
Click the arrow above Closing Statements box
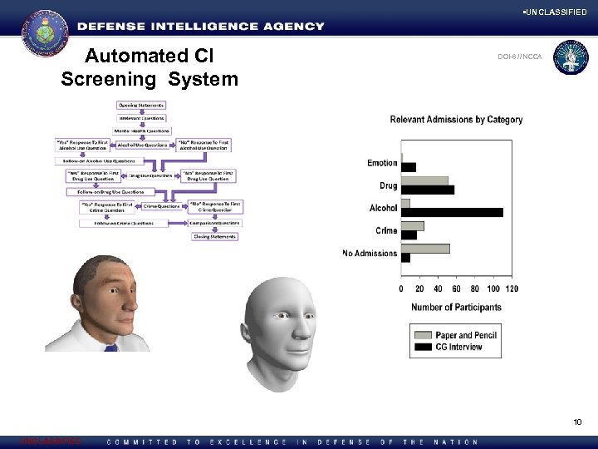click(x=215, y=229)
